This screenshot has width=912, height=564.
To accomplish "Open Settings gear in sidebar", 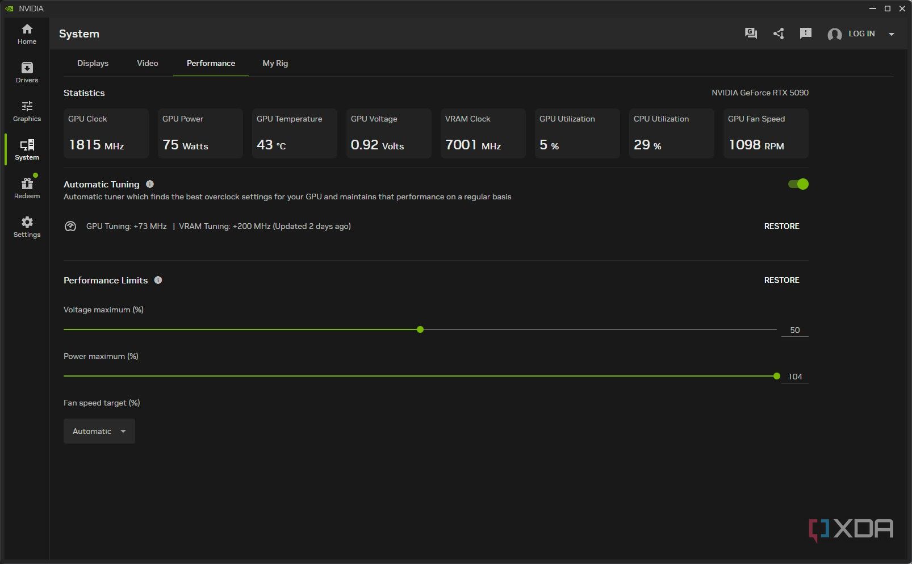I will (27, 227).
